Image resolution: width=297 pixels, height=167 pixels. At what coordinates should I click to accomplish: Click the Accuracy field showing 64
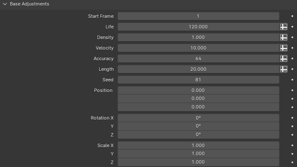(x=198, y=58)
